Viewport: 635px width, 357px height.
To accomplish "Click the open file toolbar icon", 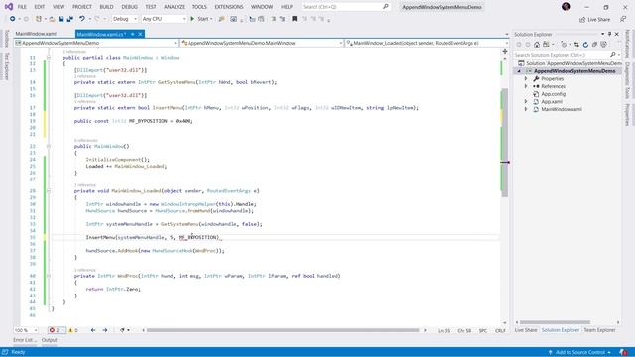I will [x=52, y=19].
